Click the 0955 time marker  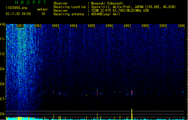pyautogui.click(x=91, y=26)
